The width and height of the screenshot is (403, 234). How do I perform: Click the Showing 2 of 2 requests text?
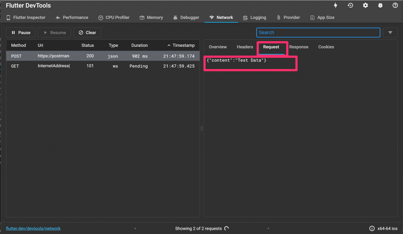(198, 228)
